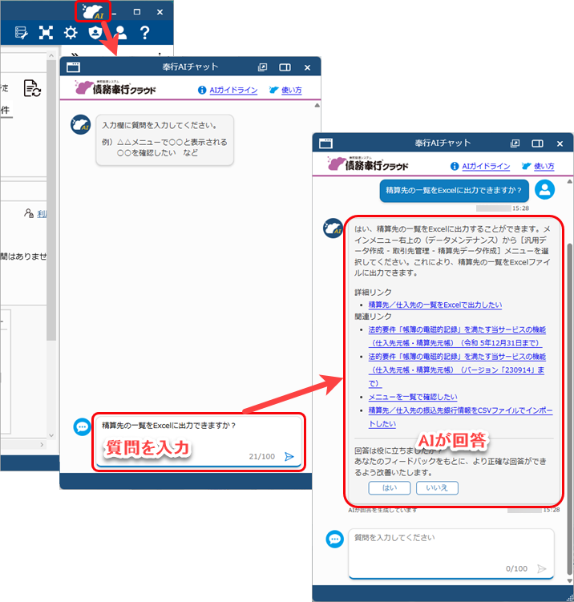The width and height of the screenshot is (574, 602).
Task: Click the speech bubble icon beside right input
Action: pos(334,539)
